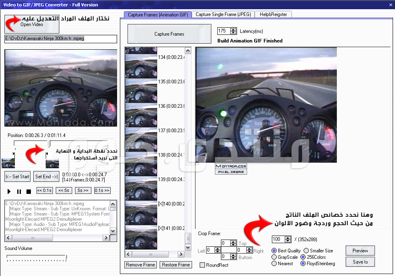Image resolution: width=395 pixels, height=276 pixels.
Task: Adjust the Sound Volume slider
Action: 66,257
